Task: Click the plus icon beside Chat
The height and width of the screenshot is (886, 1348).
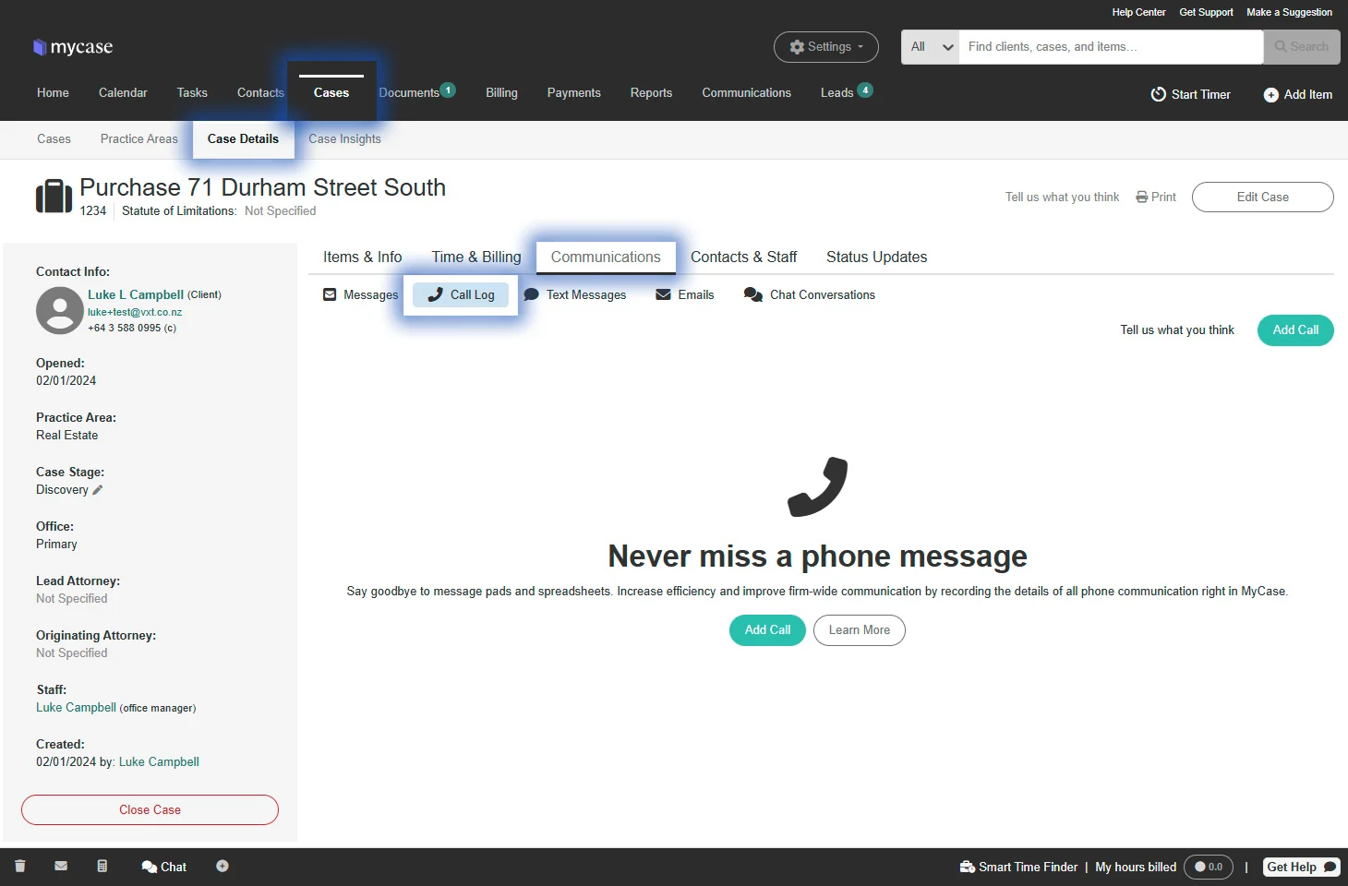Action: [223, 867]
